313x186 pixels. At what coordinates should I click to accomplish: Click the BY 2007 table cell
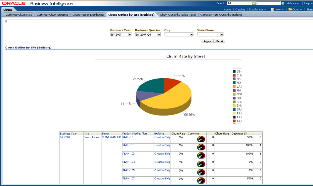click(x=65, y=137)
